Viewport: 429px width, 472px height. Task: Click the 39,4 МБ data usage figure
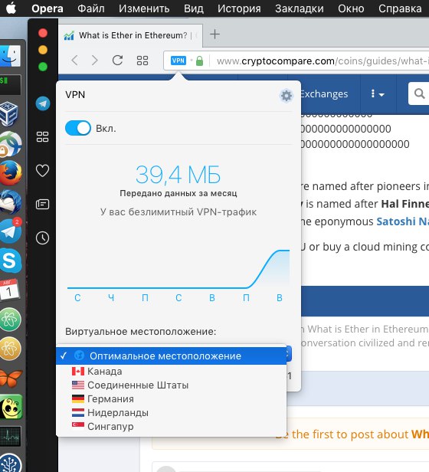point(178,175)
